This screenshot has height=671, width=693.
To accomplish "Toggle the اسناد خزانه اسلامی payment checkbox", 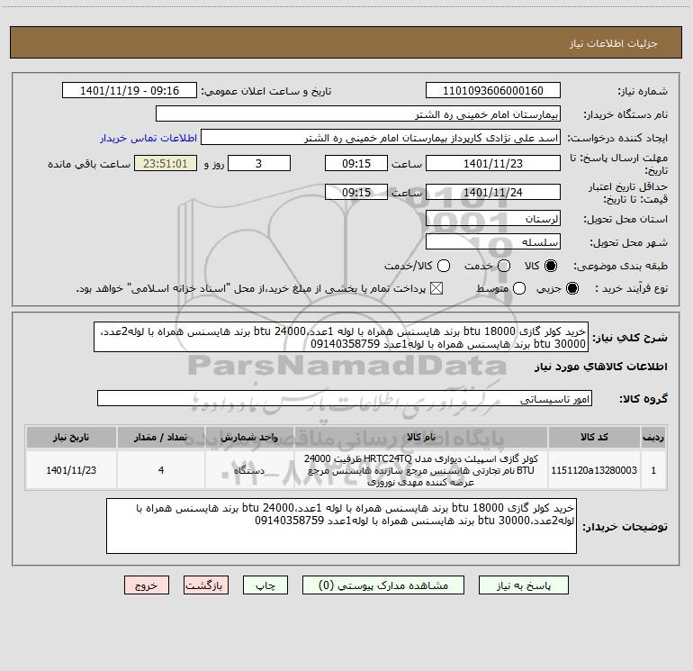I will coord(436,288).
